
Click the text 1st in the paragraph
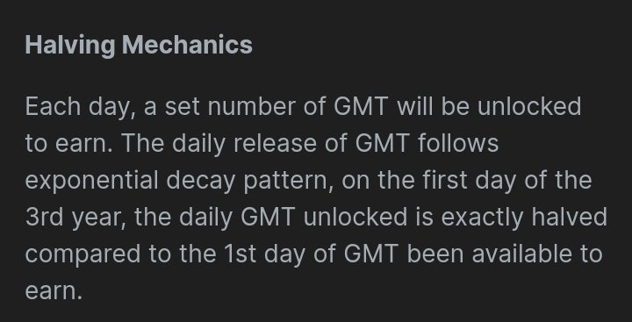239,254
